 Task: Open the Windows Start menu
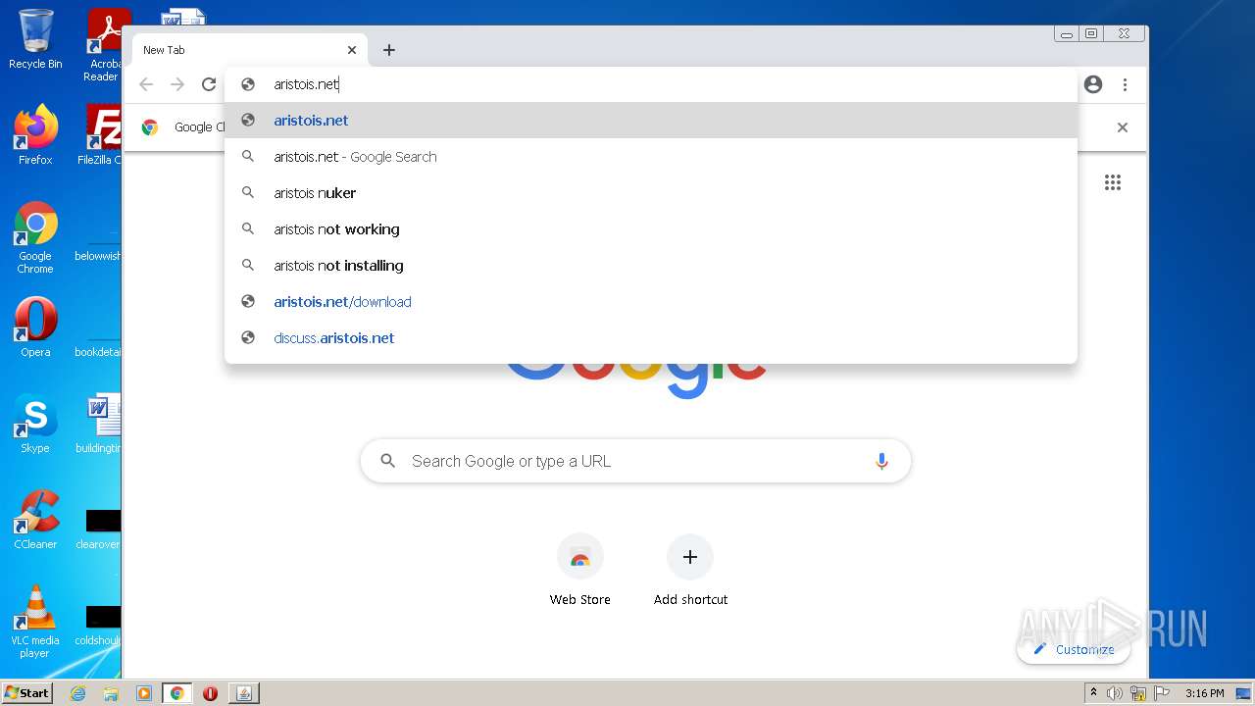click(x=27, y=693)
